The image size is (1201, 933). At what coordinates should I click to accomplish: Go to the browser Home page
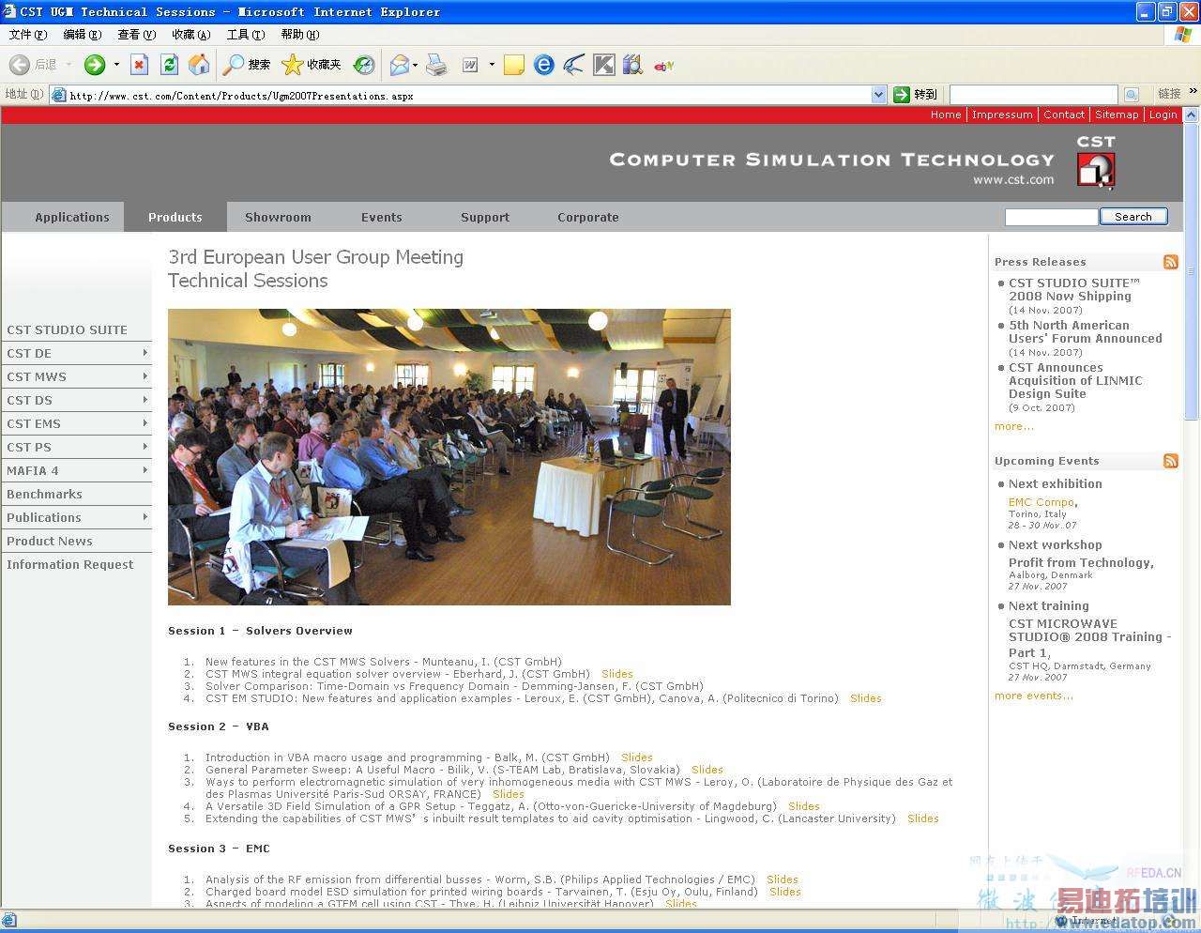[x=199, y=65]
